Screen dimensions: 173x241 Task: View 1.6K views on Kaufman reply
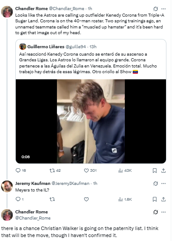[x=125, y=199]
